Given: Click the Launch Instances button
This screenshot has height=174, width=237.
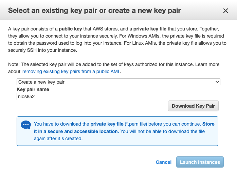Looking at the screenshot, I should point(200,162).
